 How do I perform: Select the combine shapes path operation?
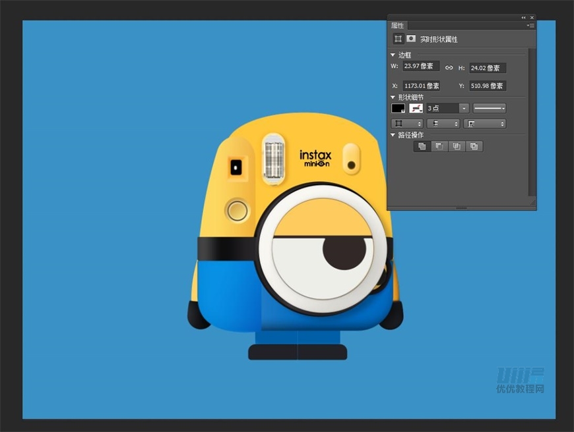pos(422,146)
